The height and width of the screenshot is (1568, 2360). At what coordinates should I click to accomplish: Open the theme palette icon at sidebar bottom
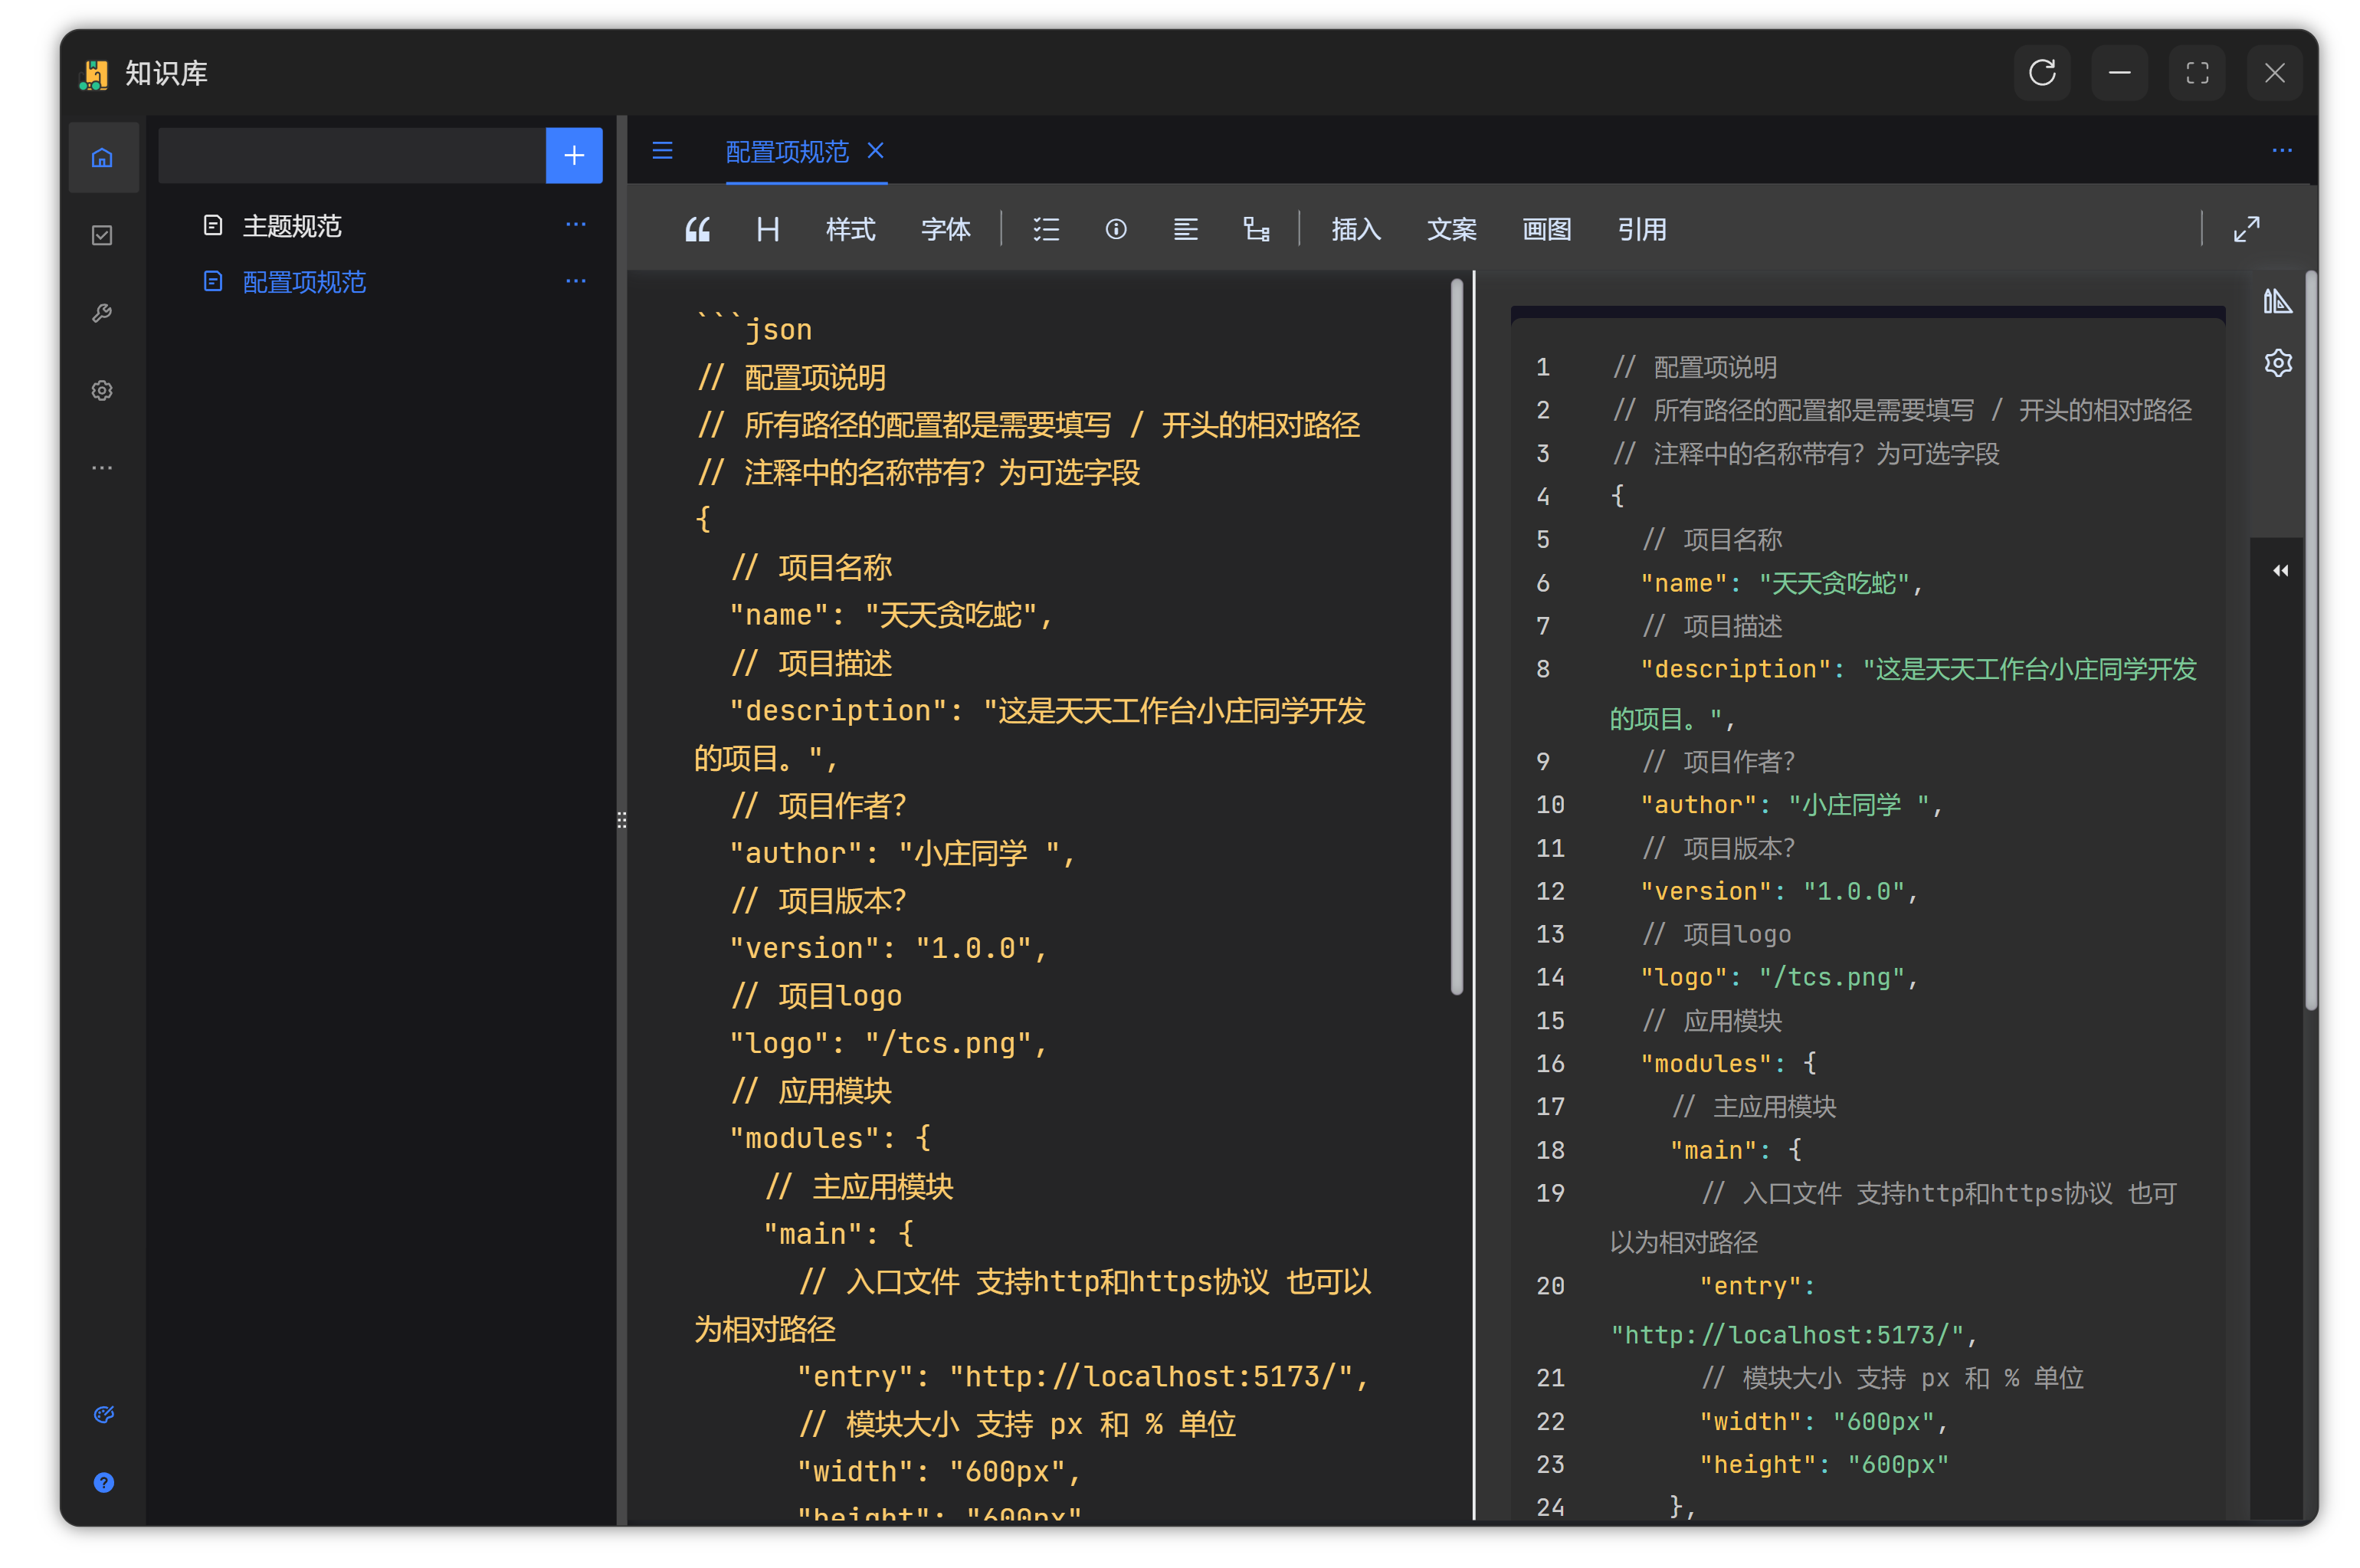tap(103, 1413)
